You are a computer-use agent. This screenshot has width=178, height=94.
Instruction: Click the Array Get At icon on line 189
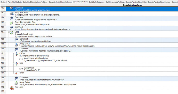click(16, 45)
